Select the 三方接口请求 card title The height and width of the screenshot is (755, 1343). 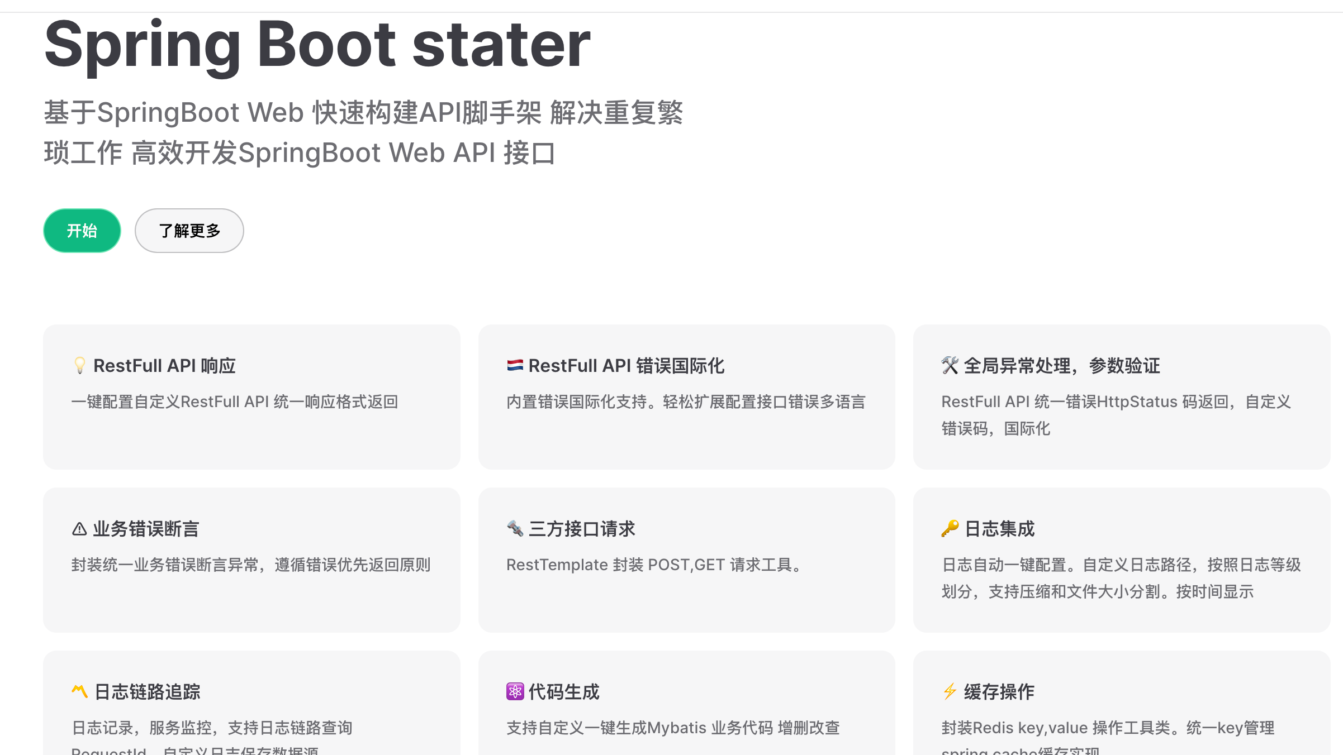(582, 529)
